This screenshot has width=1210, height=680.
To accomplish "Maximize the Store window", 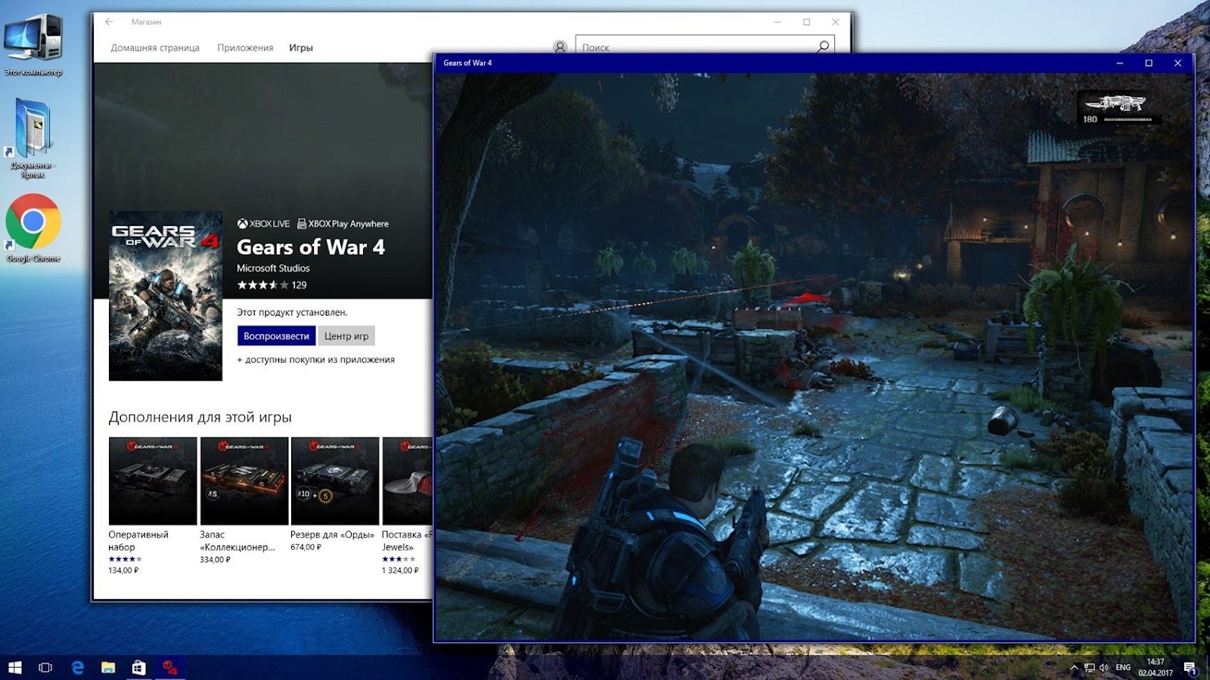I will coord(806,22).
